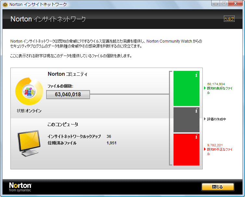Click the インサイトネットワークルックアップ label

coord(74,136)
